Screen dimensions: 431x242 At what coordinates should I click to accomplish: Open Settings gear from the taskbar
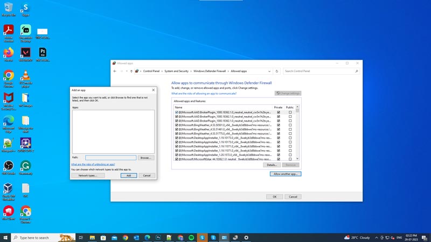246,238
